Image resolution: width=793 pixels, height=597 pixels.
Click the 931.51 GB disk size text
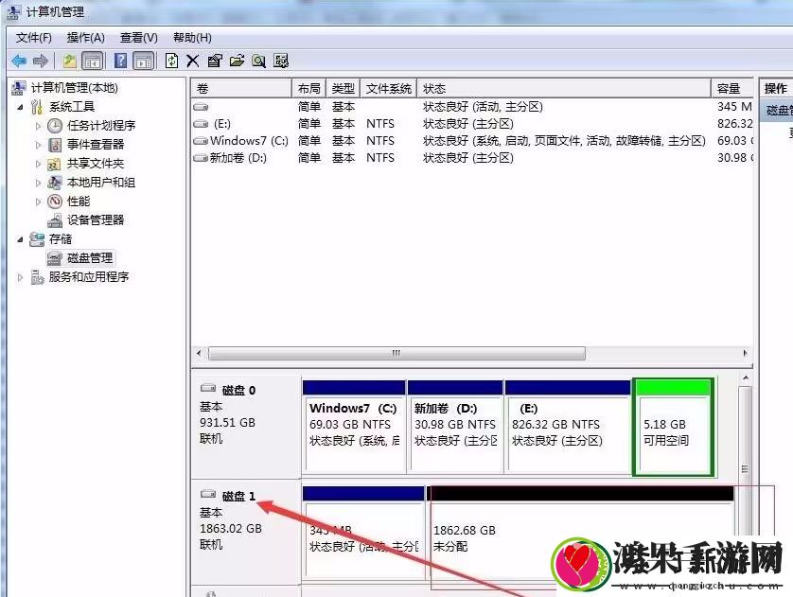click(x=227, y=423)
